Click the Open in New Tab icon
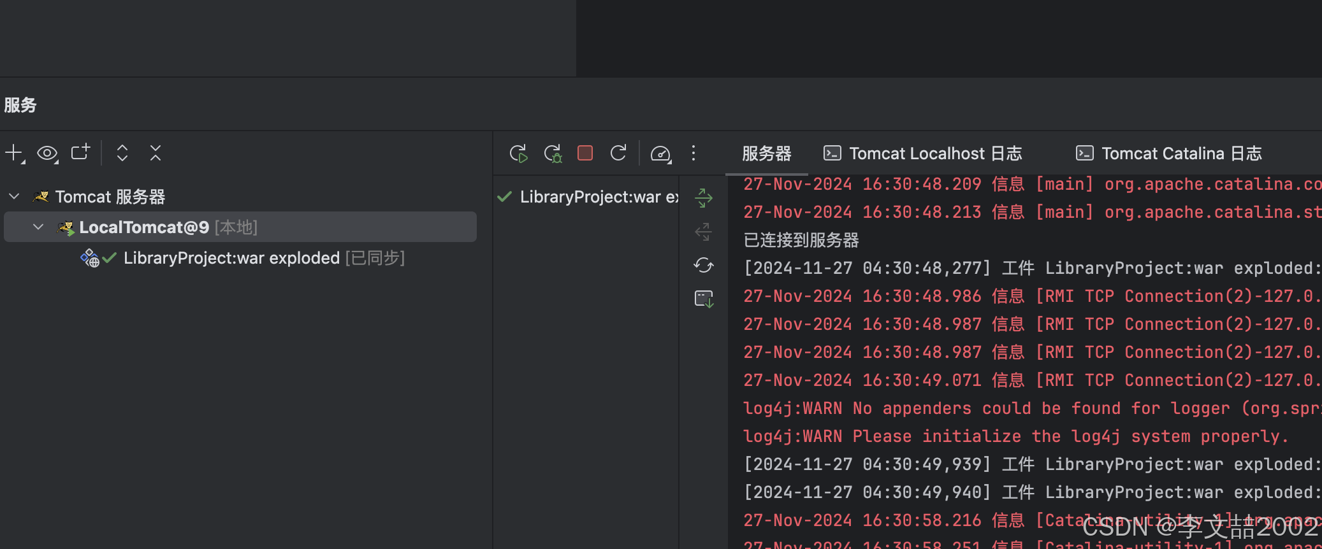The width and height of the screenshot is (1322, 549). coord(80,153)
